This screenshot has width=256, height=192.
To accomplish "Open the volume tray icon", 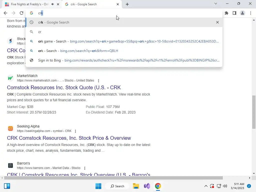I will [225, 186].
